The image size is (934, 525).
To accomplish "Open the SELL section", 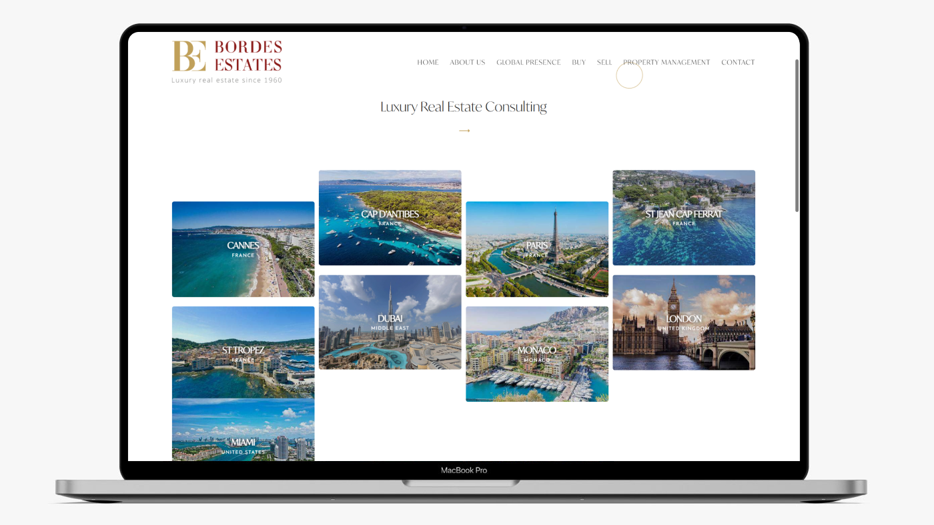I will point(604,62).
